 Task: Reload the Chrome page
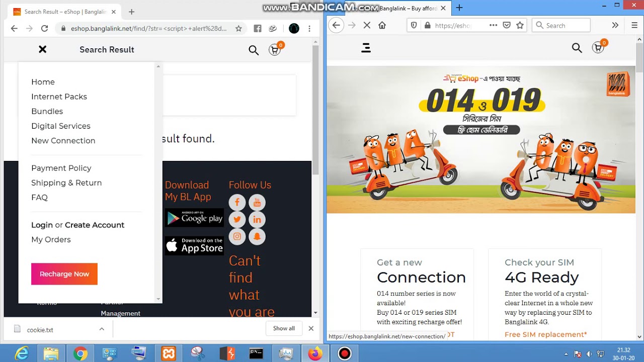45,29
